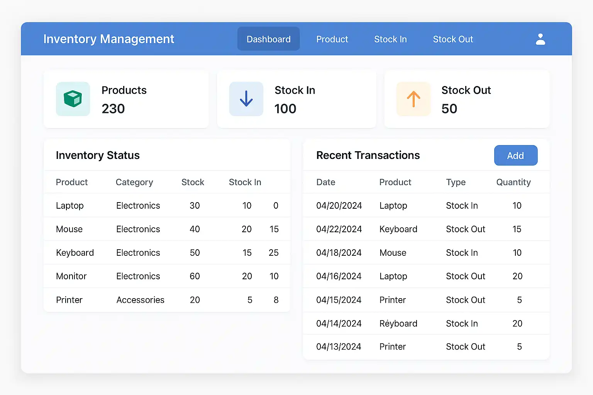The height and width of the screenshot is (395, 593).
Task: Select the 04/22/2024 Keyboard transaction
Action: (339, 229)
